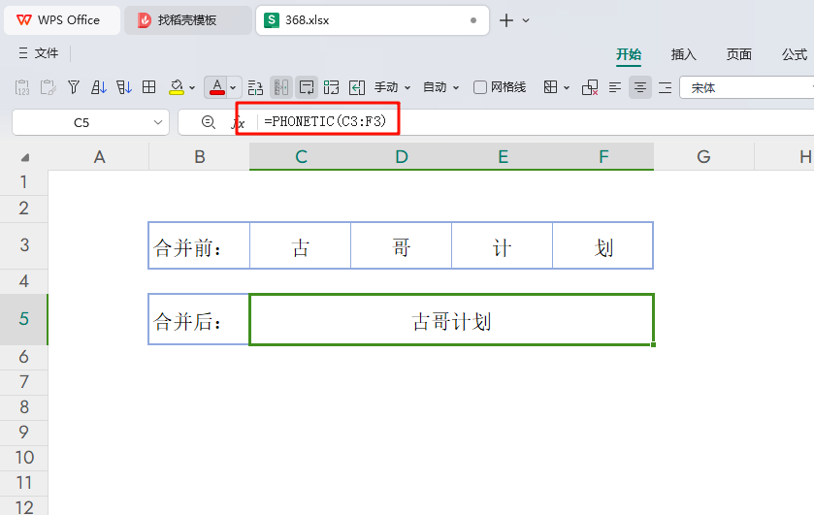The width and height of the screenshot is (814, 515).
Task: Click the cell containing 哥
Action: point(401,245)
